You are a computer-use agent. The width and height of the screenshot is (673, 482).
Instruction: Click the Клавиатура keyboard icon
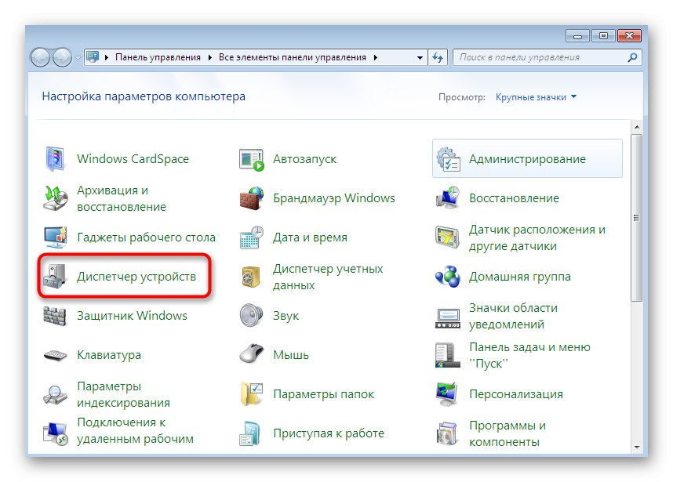pyautogui.click(x=56, y=356)
